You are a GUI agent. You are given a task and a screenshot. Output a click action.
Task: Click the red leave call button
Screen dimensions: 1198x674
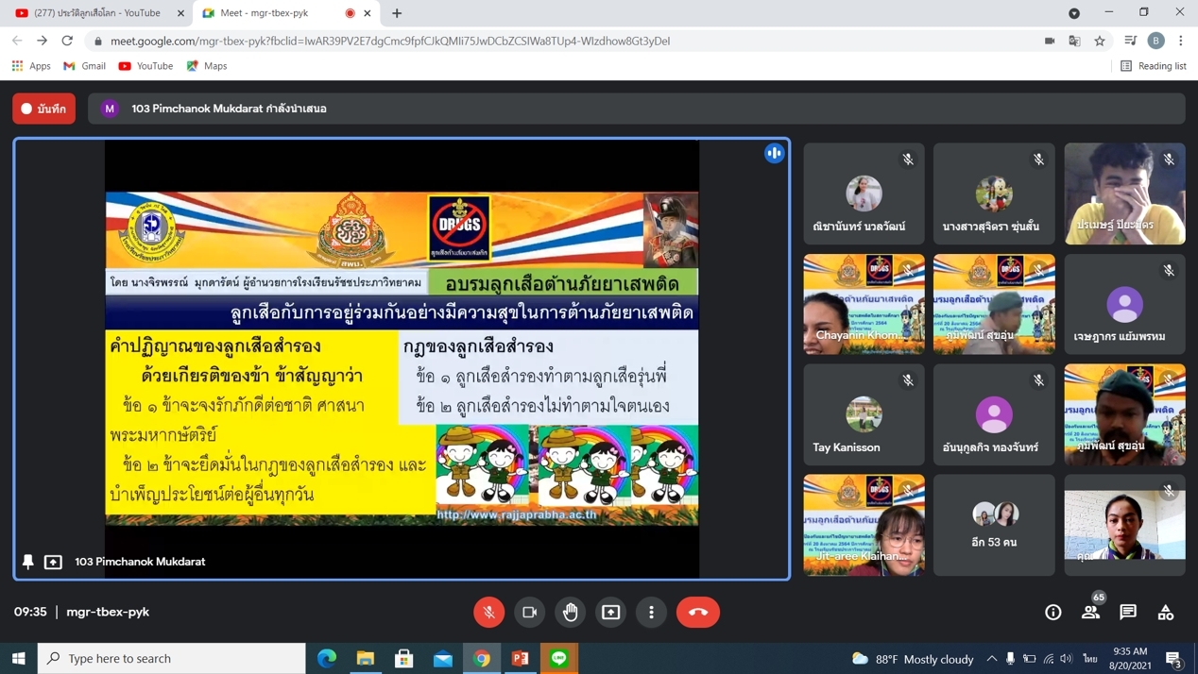click(697, 612)
